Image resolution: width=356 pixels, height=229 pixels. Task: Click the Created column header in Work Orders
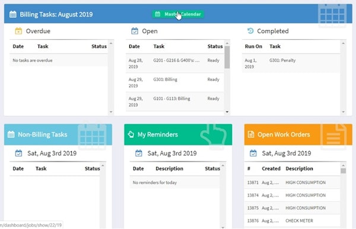(x=271, y=169)
